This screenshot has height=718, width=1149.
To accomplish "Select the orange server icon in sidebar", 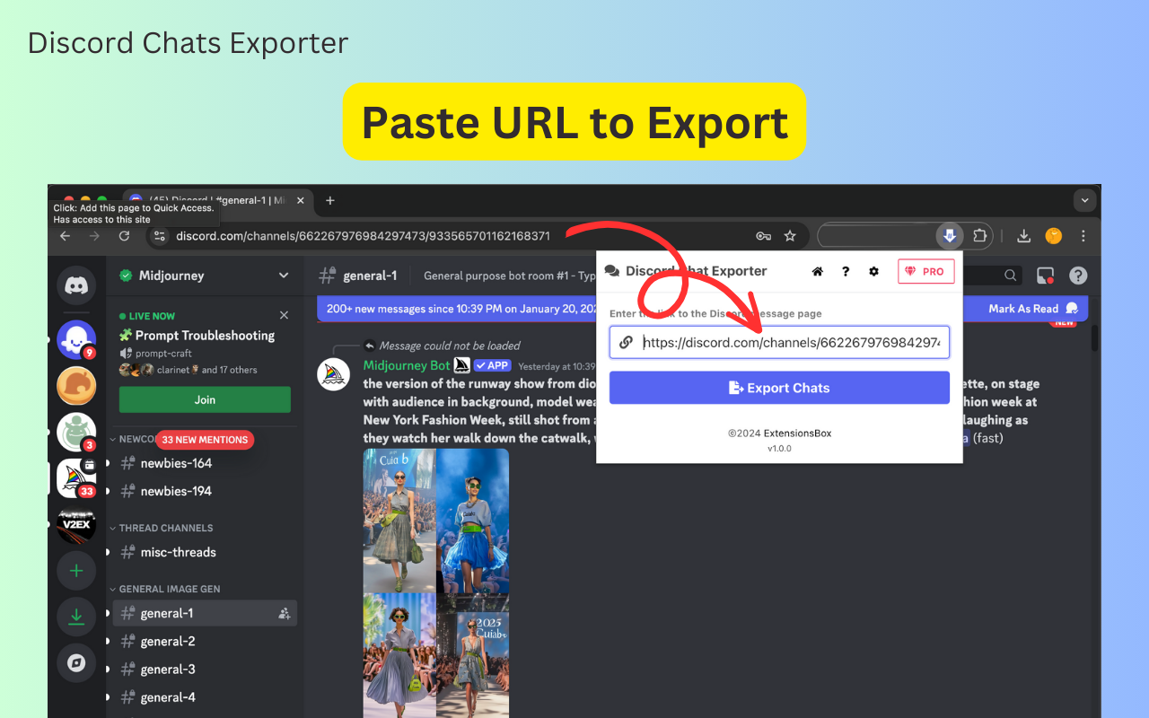I will pyautogui.click(x=76, y=386).
